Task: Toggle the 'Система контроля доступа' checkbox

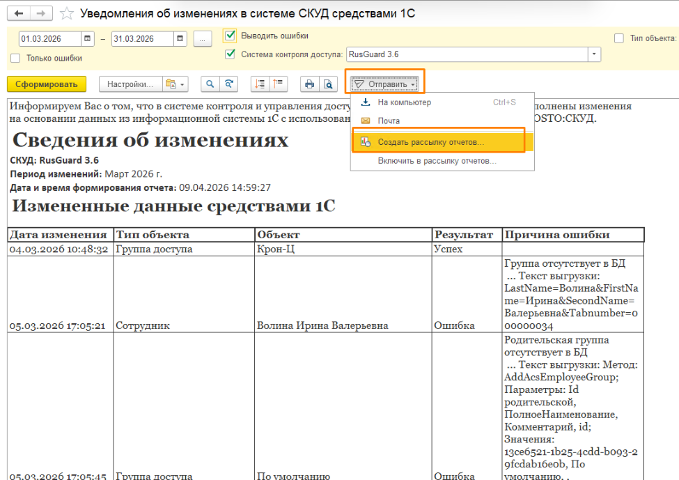Action: click(x=231, y=54)
